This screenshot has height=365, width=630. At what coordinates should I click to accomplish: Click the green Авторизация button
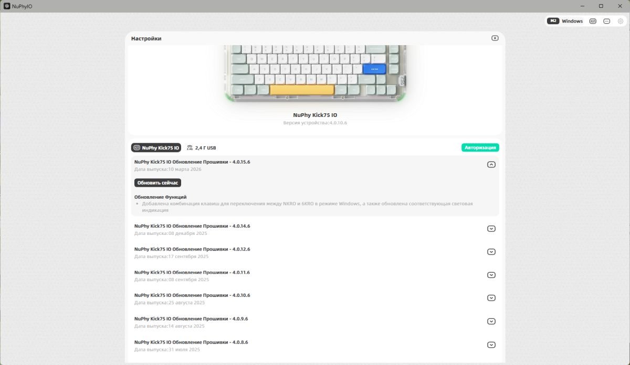pyautogui.click(x=480, y=148)
